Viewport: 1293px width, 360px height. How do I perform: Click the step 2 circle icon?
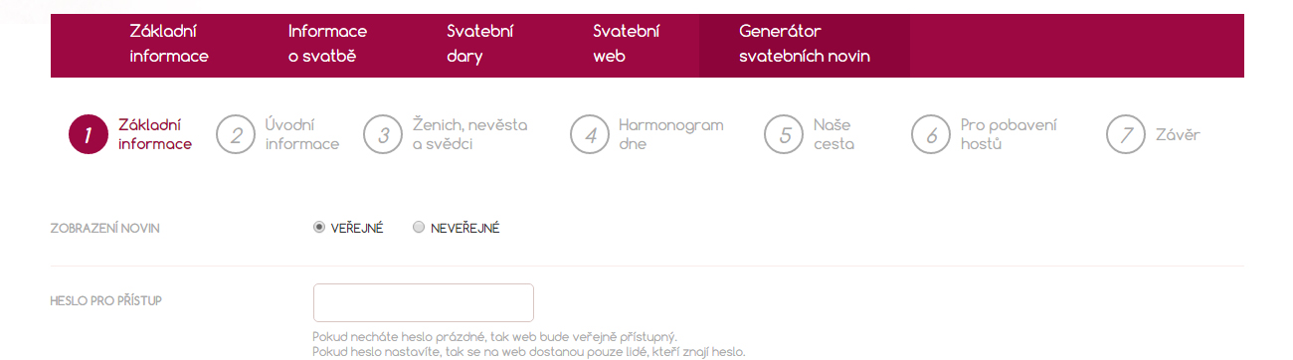pos(236,135)
